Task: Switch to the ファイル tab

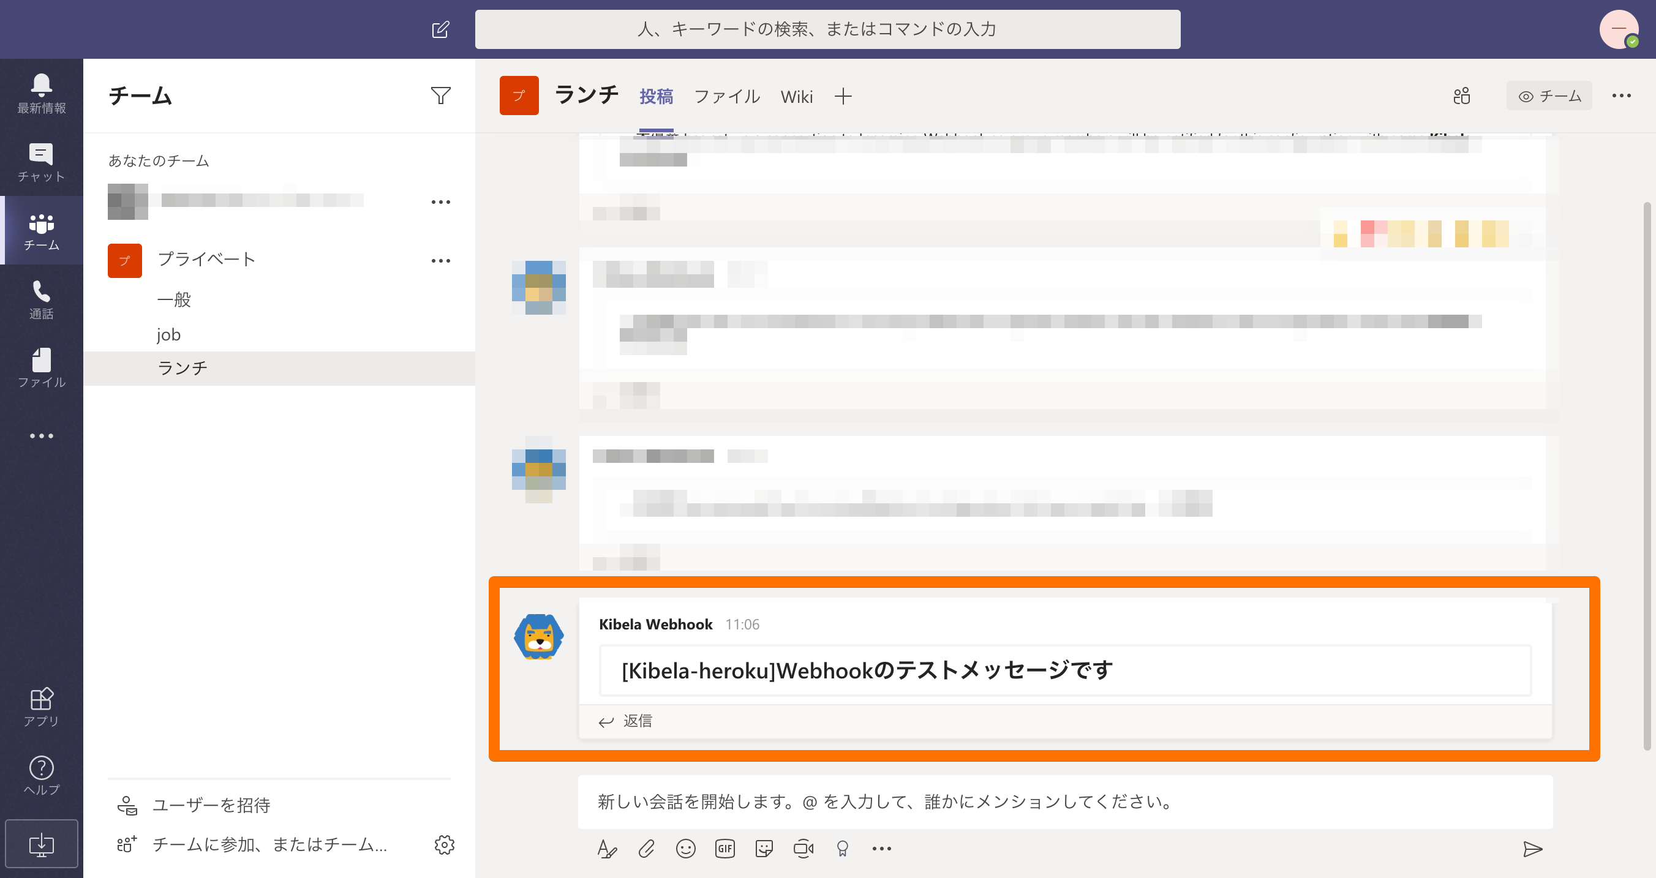Action: [726, 96]
